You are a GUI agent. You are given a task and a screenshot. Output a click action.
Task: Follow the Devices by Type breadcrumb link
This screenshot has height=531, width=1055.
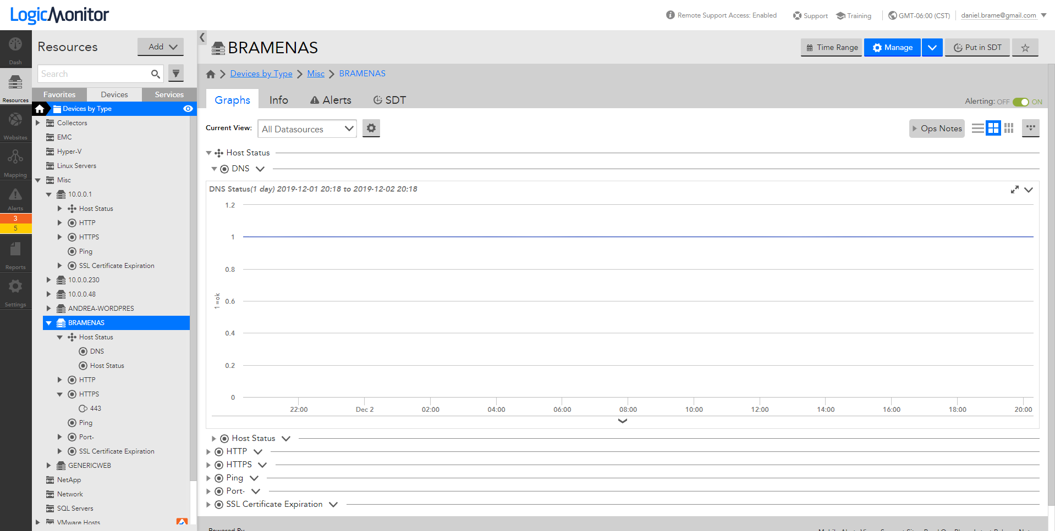click(x=261, y=74)
